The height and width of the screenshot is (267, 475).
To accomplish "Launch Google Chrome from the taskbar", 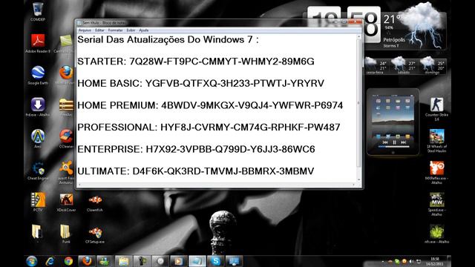I will [68, 261].
